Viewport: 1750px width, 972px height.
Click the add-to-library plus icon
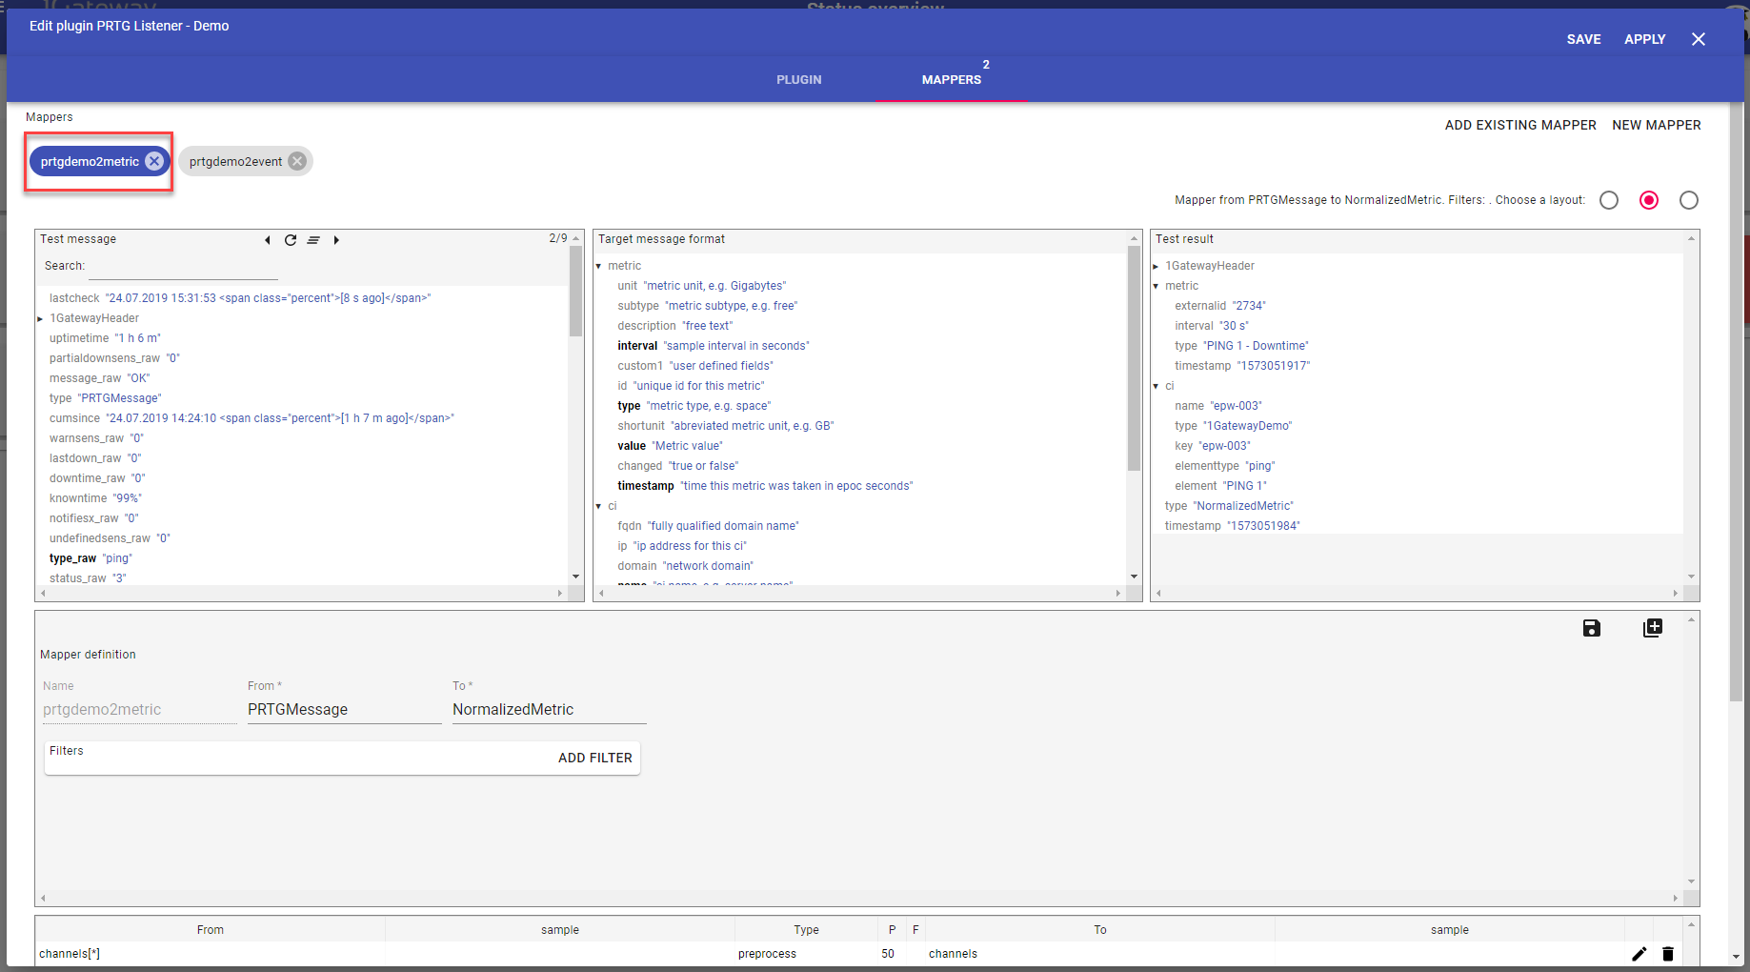[x=1653, y=628]
